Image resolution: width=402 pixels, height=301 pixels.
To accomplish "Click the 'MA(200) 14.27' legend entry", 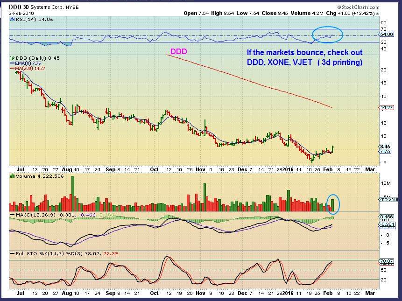I will click(28, 69).
